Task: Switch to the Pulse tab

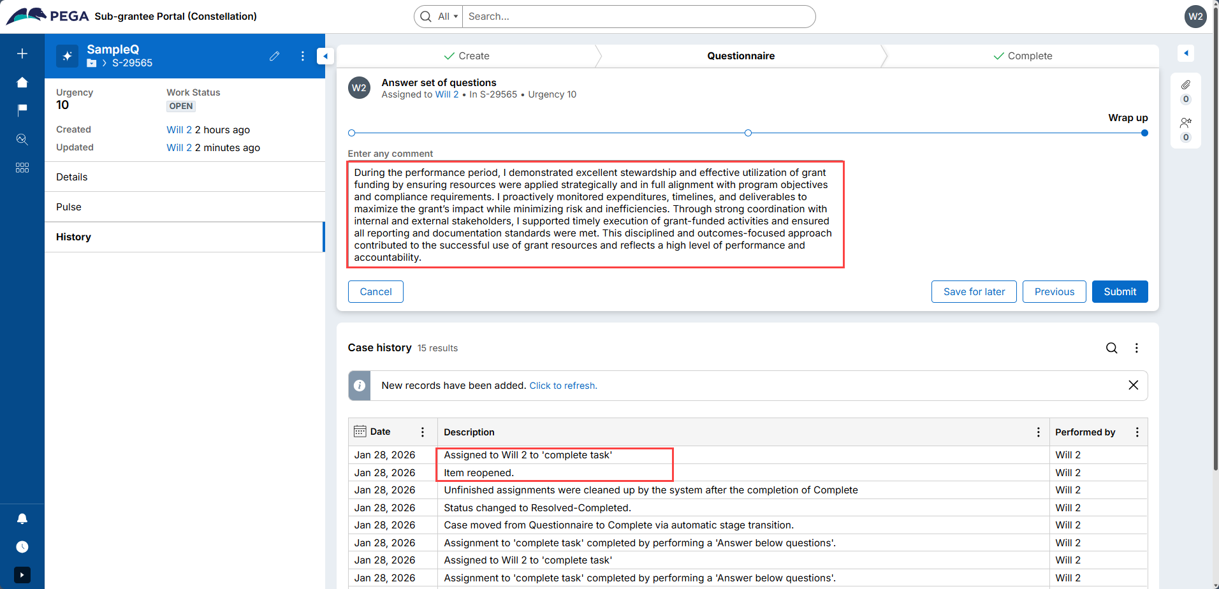Action: (x=69, y=207)
